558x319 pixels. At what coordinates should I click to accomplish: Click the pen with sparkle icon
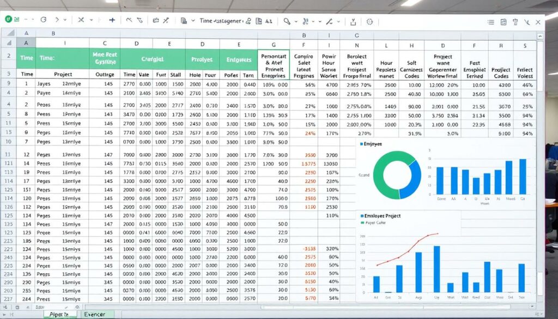[166, 21]
